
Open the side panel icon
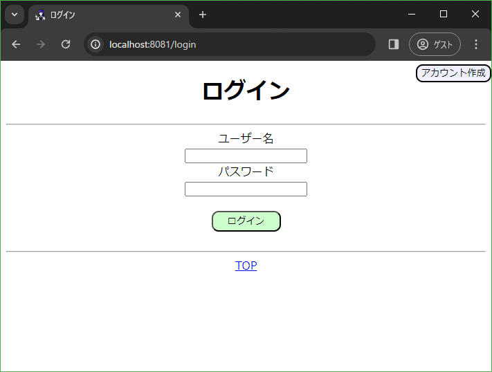pyautogui.click(x=394, y=44)
